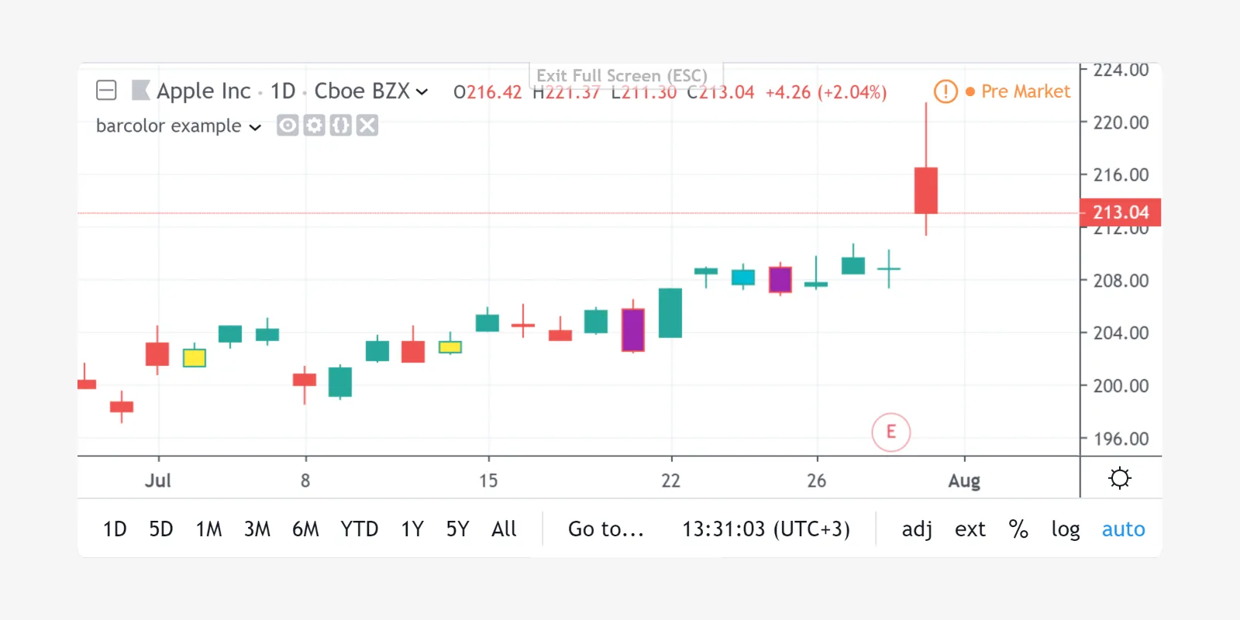Open the barcolor example source code braces icon

341,126
